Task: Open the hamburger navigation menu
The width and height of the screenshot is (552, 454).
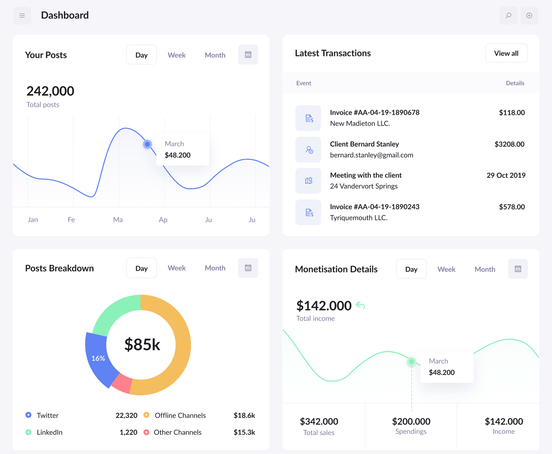Action: tap(22, 15)
